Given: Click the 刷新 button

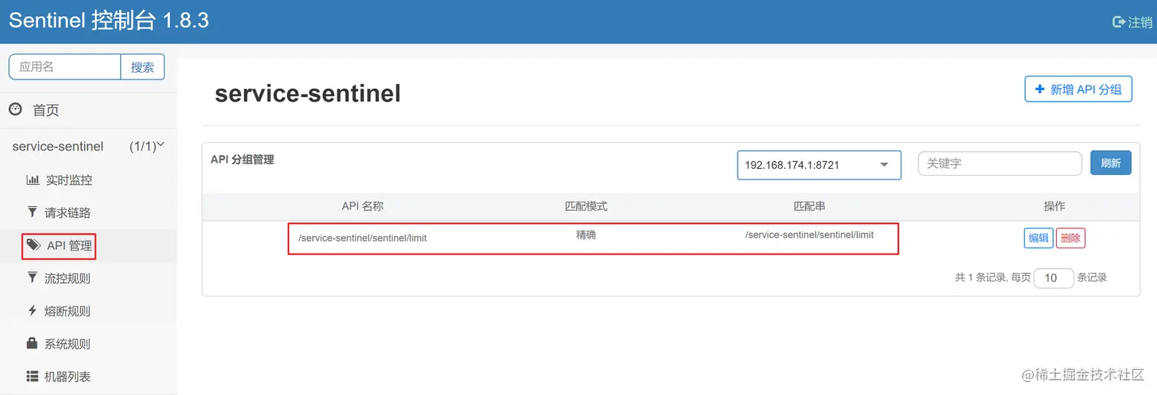Looking at the screenshot, I should click(x=1110, y=163).
